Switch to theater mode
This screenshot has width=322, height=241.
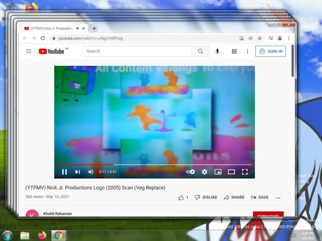tap(231, 172)
